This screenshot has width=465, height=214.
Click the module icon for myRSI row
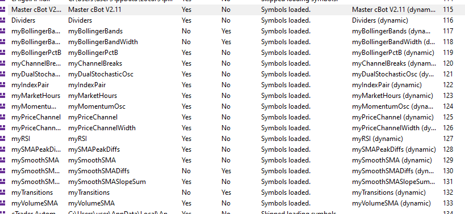[x=3, y=139]
